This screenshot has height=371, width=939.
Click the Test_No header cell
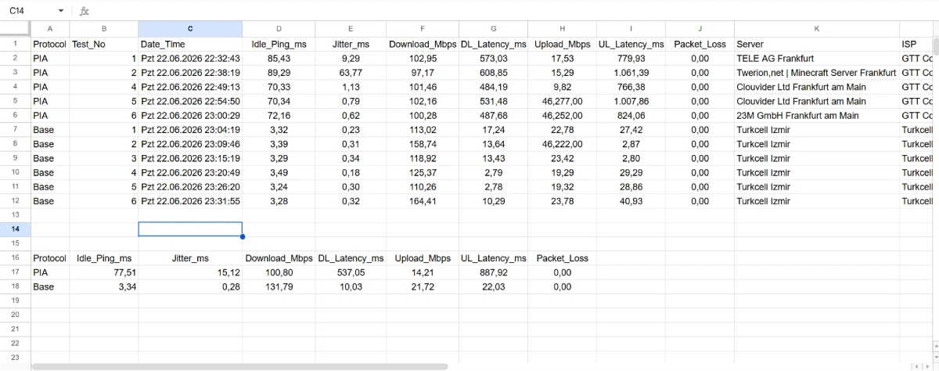103,45
